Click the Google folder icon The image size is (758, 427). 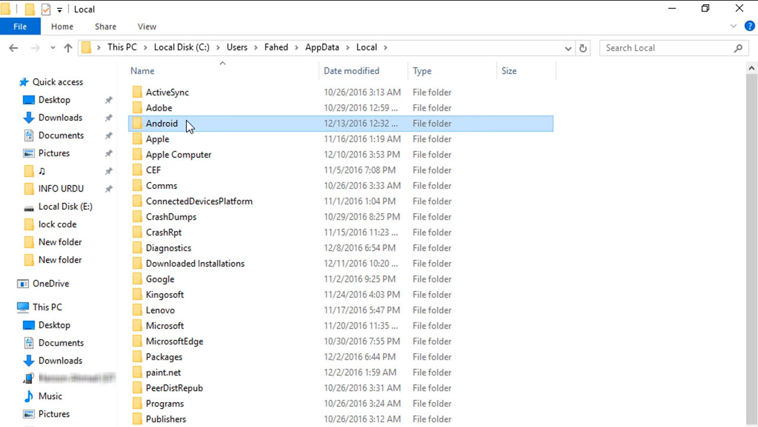click(x=137, y=279)
